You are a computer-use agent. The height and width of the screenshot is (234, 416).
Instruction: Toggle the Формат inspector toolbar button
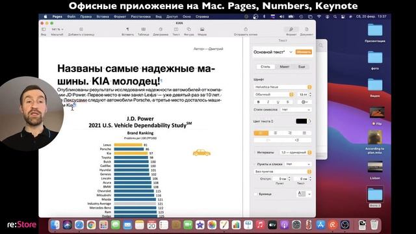coord(291,29)
